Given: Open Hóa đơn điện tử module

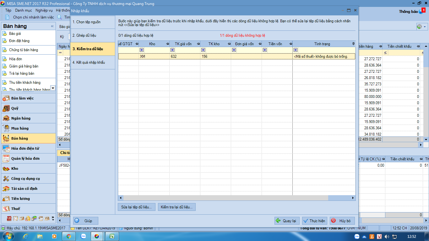Looking at the screenshot, I should [25, 148].
